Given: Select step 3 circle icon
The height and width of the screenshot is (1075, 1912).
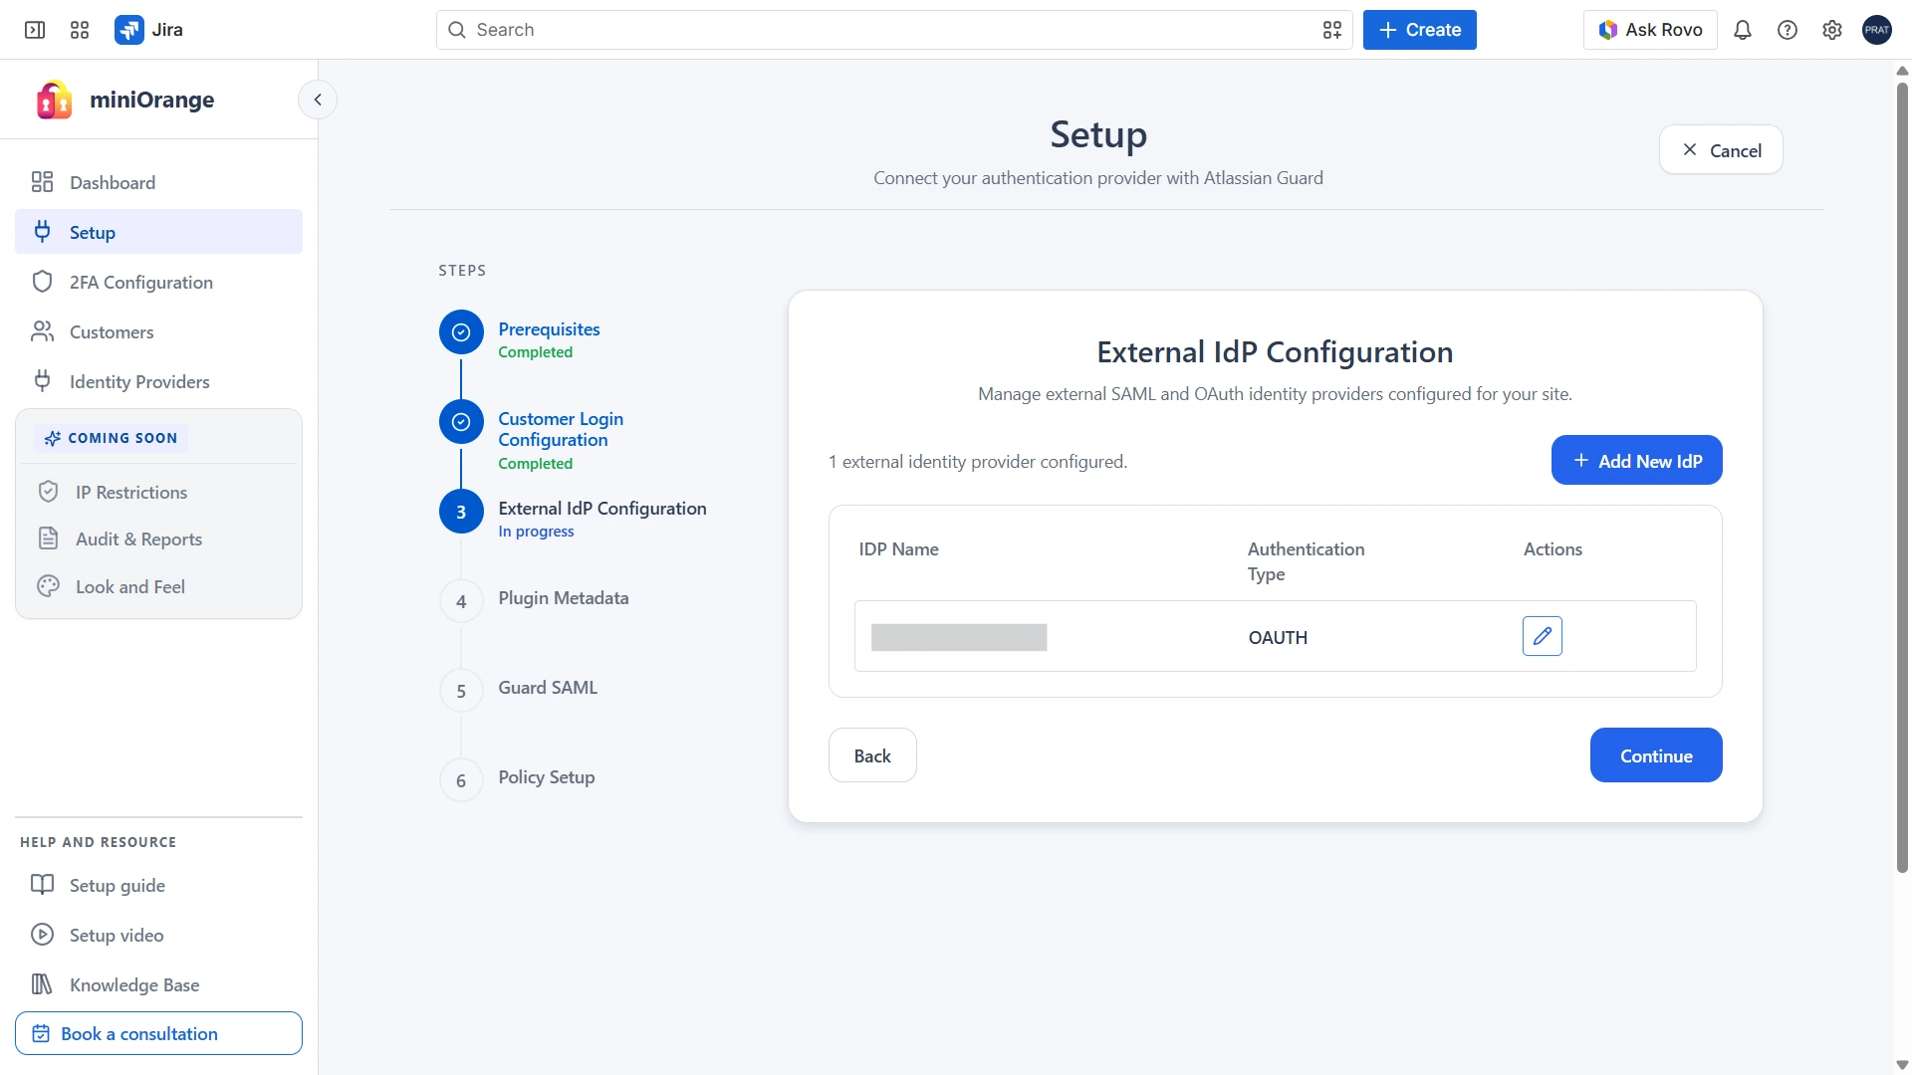Looking at the screenshot, I should pos(461,512).
